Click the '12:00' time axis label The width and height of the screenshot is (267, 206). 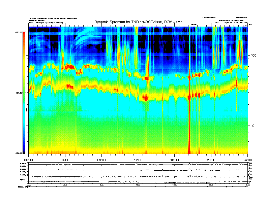point(138,160)
